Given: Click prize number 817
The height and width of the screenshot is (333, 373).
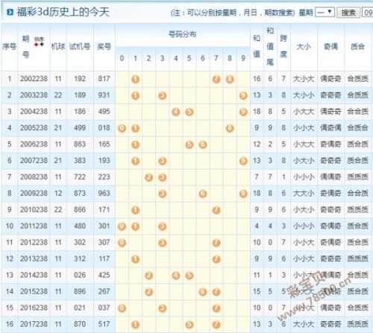Looking at the screenshot, I should (x=104, y=79).
